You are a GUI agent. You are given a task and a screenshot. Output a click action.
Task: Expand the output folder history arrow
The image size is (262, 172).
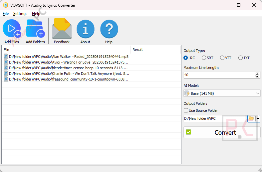(x=258, y=118)
